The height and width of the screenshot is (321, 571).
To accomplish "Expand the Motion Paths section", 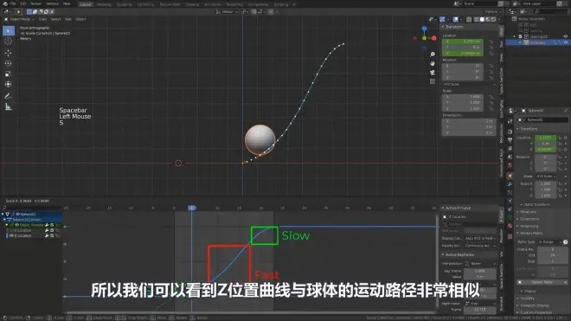I will pos(531,233).
